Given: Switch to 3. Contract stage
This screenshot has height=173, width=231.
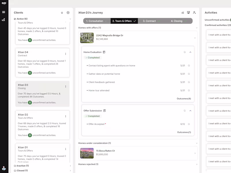Looking at the screenshot, I should pyautogui.click(x=151, y=21).
